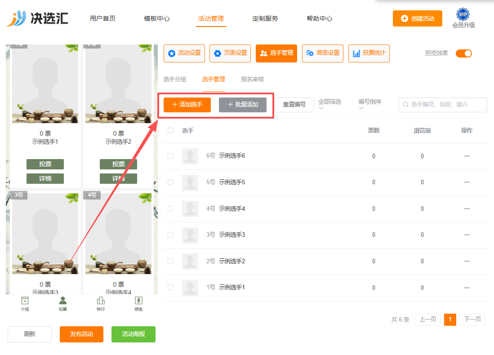
Task: Click the avatar of 1号 示例选手1
Action: pos(190,288)
